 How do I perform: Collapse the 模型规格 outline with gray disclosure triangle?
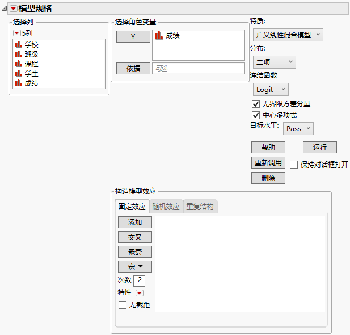5,9
